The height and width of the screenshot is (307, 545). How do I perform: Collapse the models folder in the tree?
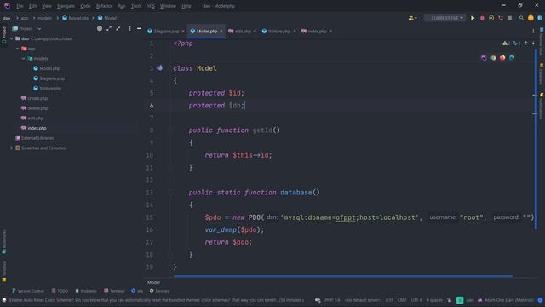[x=23, y=59]
